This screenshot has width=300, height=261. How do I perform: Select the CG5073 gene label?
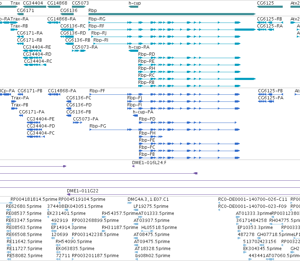(x=80, y=3)
